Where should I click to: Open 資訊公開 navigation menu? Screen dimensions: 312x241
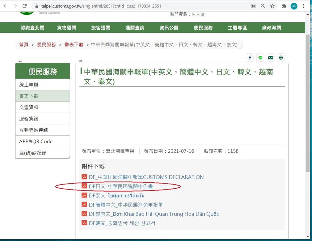point(169,28)
